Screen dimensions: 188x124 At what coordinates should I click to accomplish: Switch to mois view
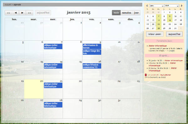click(116, 13)
